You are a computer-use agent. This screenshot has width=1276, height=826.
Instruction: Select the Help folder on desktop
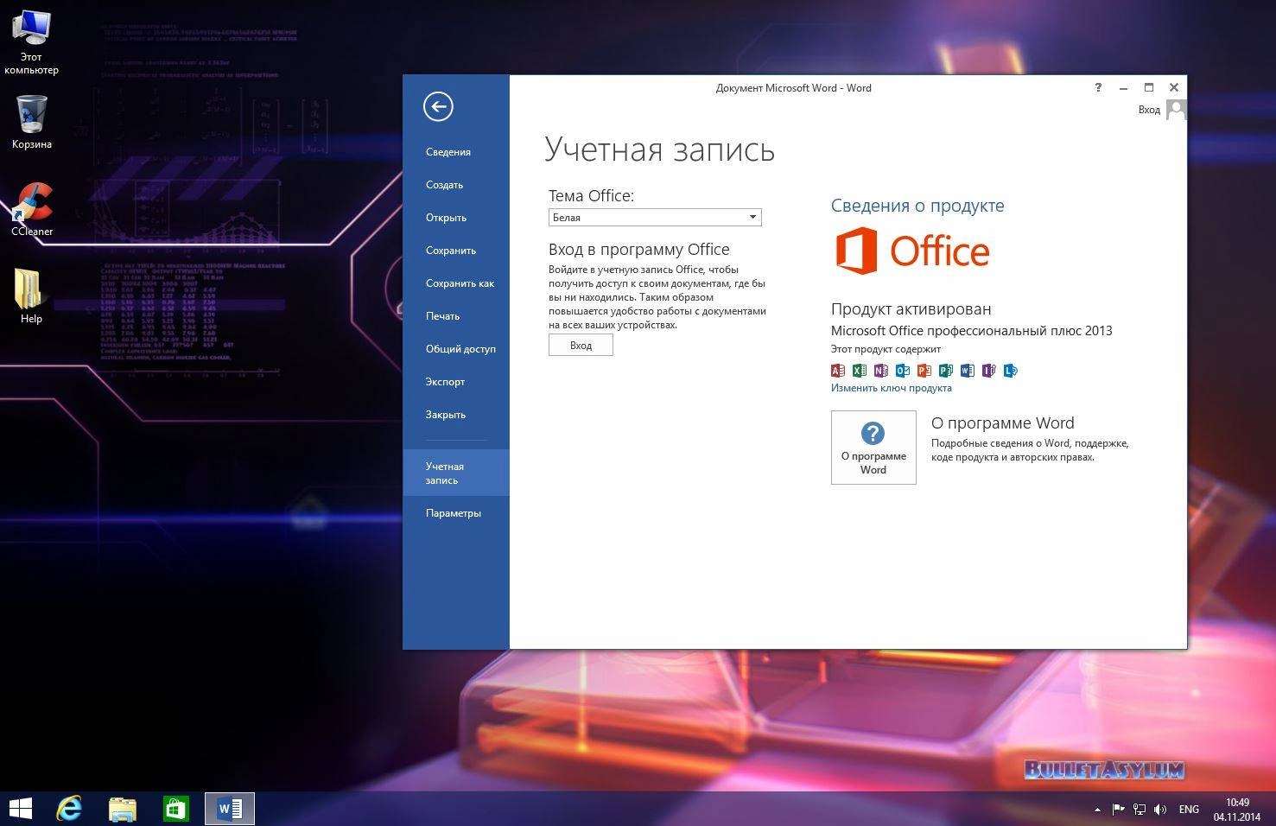(x=31, y=296)
